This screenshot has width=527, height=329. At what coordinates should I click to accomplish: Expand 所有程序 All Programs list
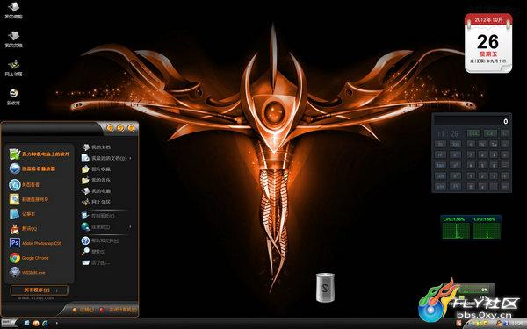[39, 290]
